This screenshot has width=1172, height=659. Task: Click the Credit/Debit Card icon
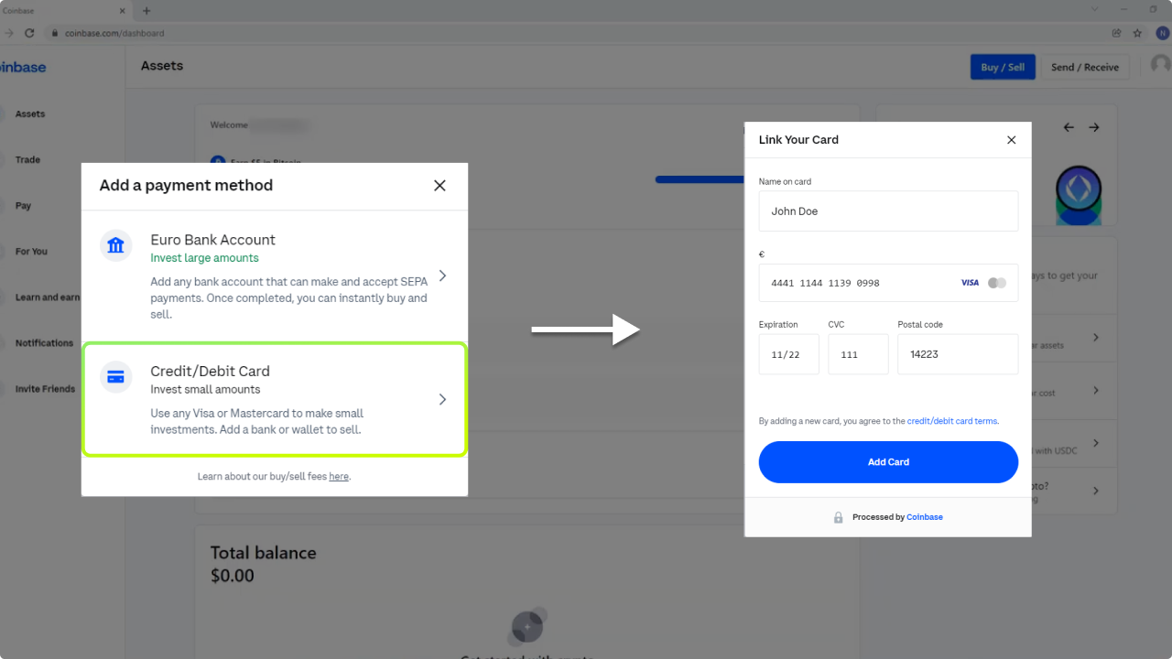coord(116,377)
